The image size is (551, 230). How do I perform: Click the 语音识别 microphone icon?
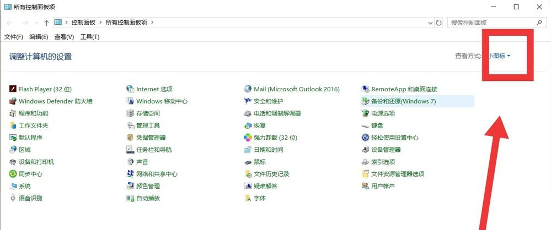point(13,198)
